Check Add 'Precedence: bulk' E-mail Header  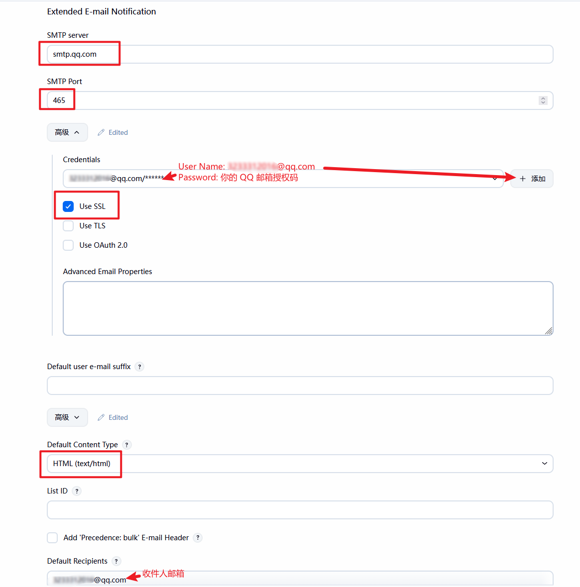point(52,538)
